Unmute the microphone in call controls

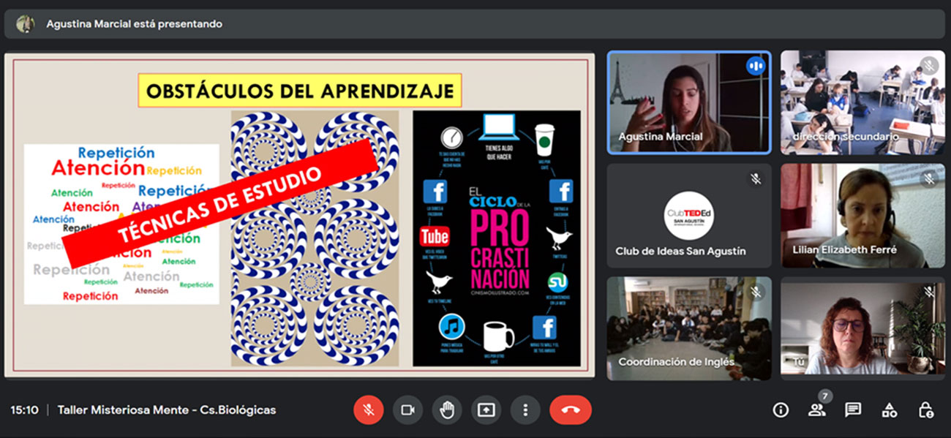(x=369, y=410)
